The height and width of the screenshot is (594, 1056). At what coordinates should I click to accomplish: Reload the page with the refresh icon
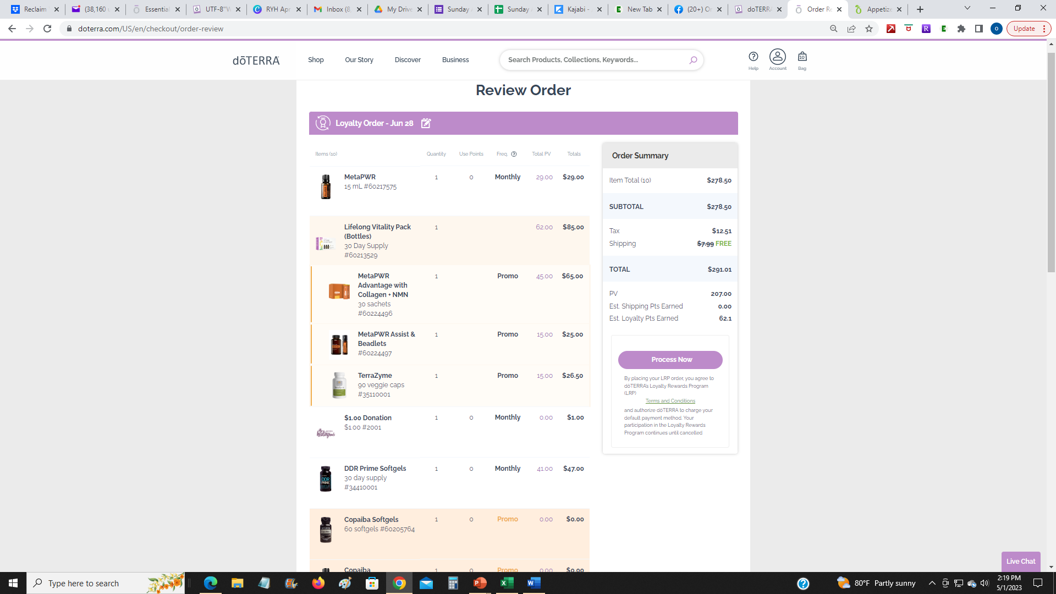(47, 29)
